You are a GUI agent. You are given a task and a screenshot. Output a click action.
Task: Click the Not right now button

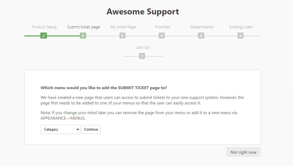[x=243, y=152]
